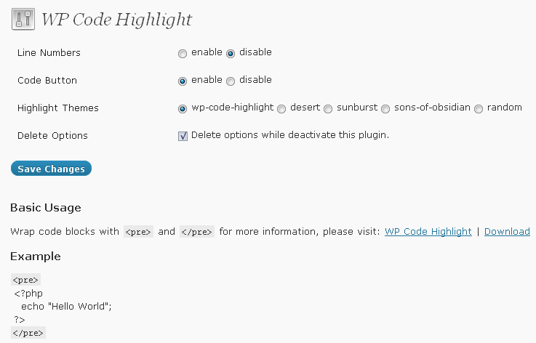536x343 pixels.
Task: Select the random theme option
Action: 479,109
